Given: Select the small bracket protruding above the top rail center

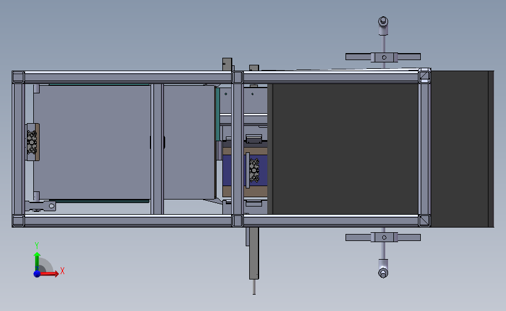Looking at the screenshot, I should [227, 64].
